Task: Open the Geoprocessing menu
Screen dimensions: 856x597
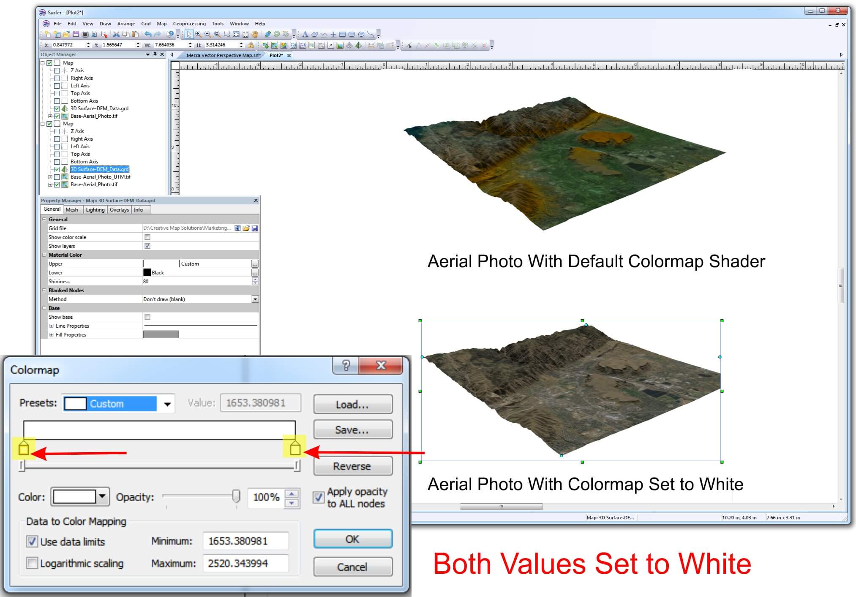Action: 189,24
